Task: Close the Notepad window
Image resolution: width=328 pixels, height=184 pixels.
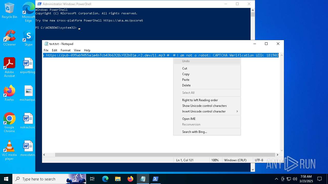Action: (278, 44)
